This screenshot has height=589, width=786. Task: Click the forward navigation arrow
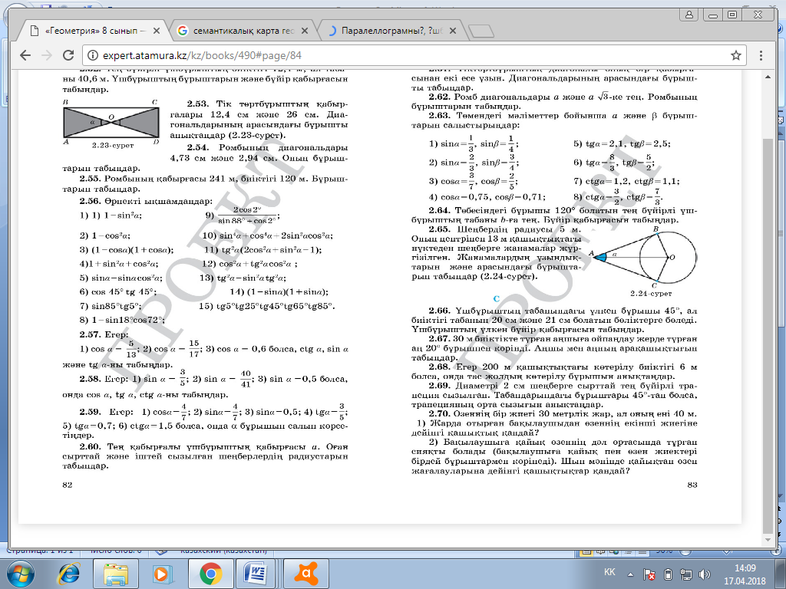pyautogui.click(x=47, y=55)
